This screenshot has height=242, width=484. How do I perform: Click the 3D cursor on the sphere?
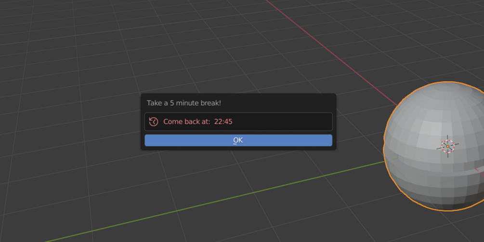[x=447, y=146]
